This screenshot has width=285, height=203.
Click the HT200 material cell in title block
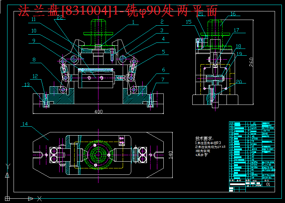(258, 186)
